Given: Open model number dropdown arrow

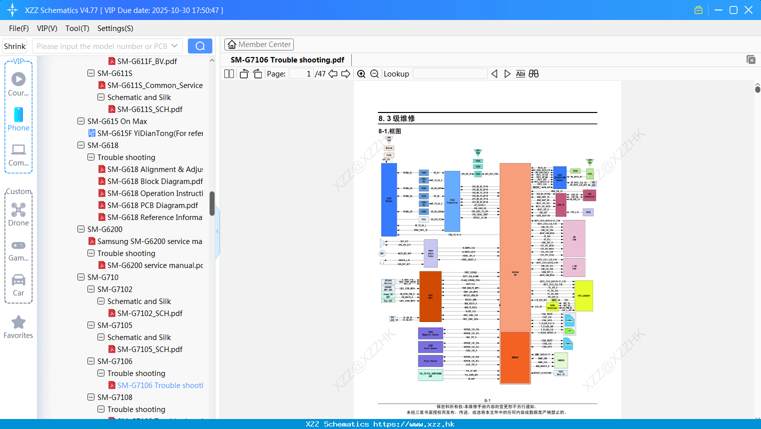Looking at the screenshot, I should coord(174,46).
